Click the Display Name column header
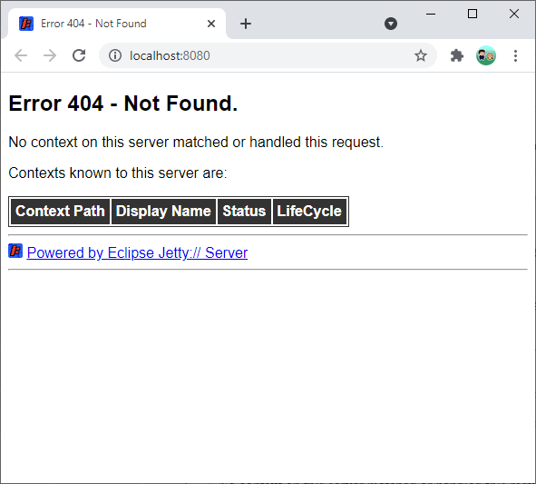 pyautogui.click(x=163, y=212)
